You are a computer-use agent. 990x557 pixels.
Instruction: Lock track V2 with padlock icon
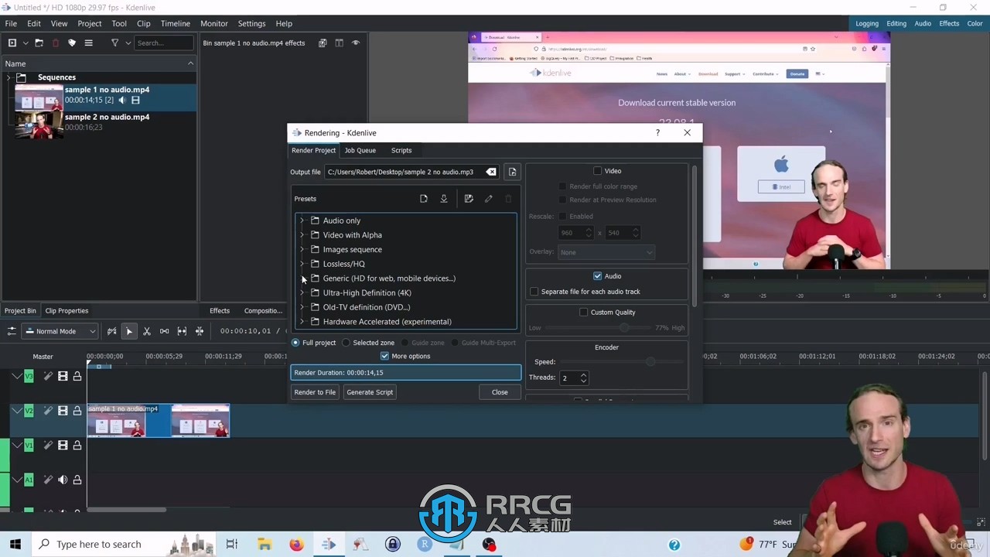point(77,411)
